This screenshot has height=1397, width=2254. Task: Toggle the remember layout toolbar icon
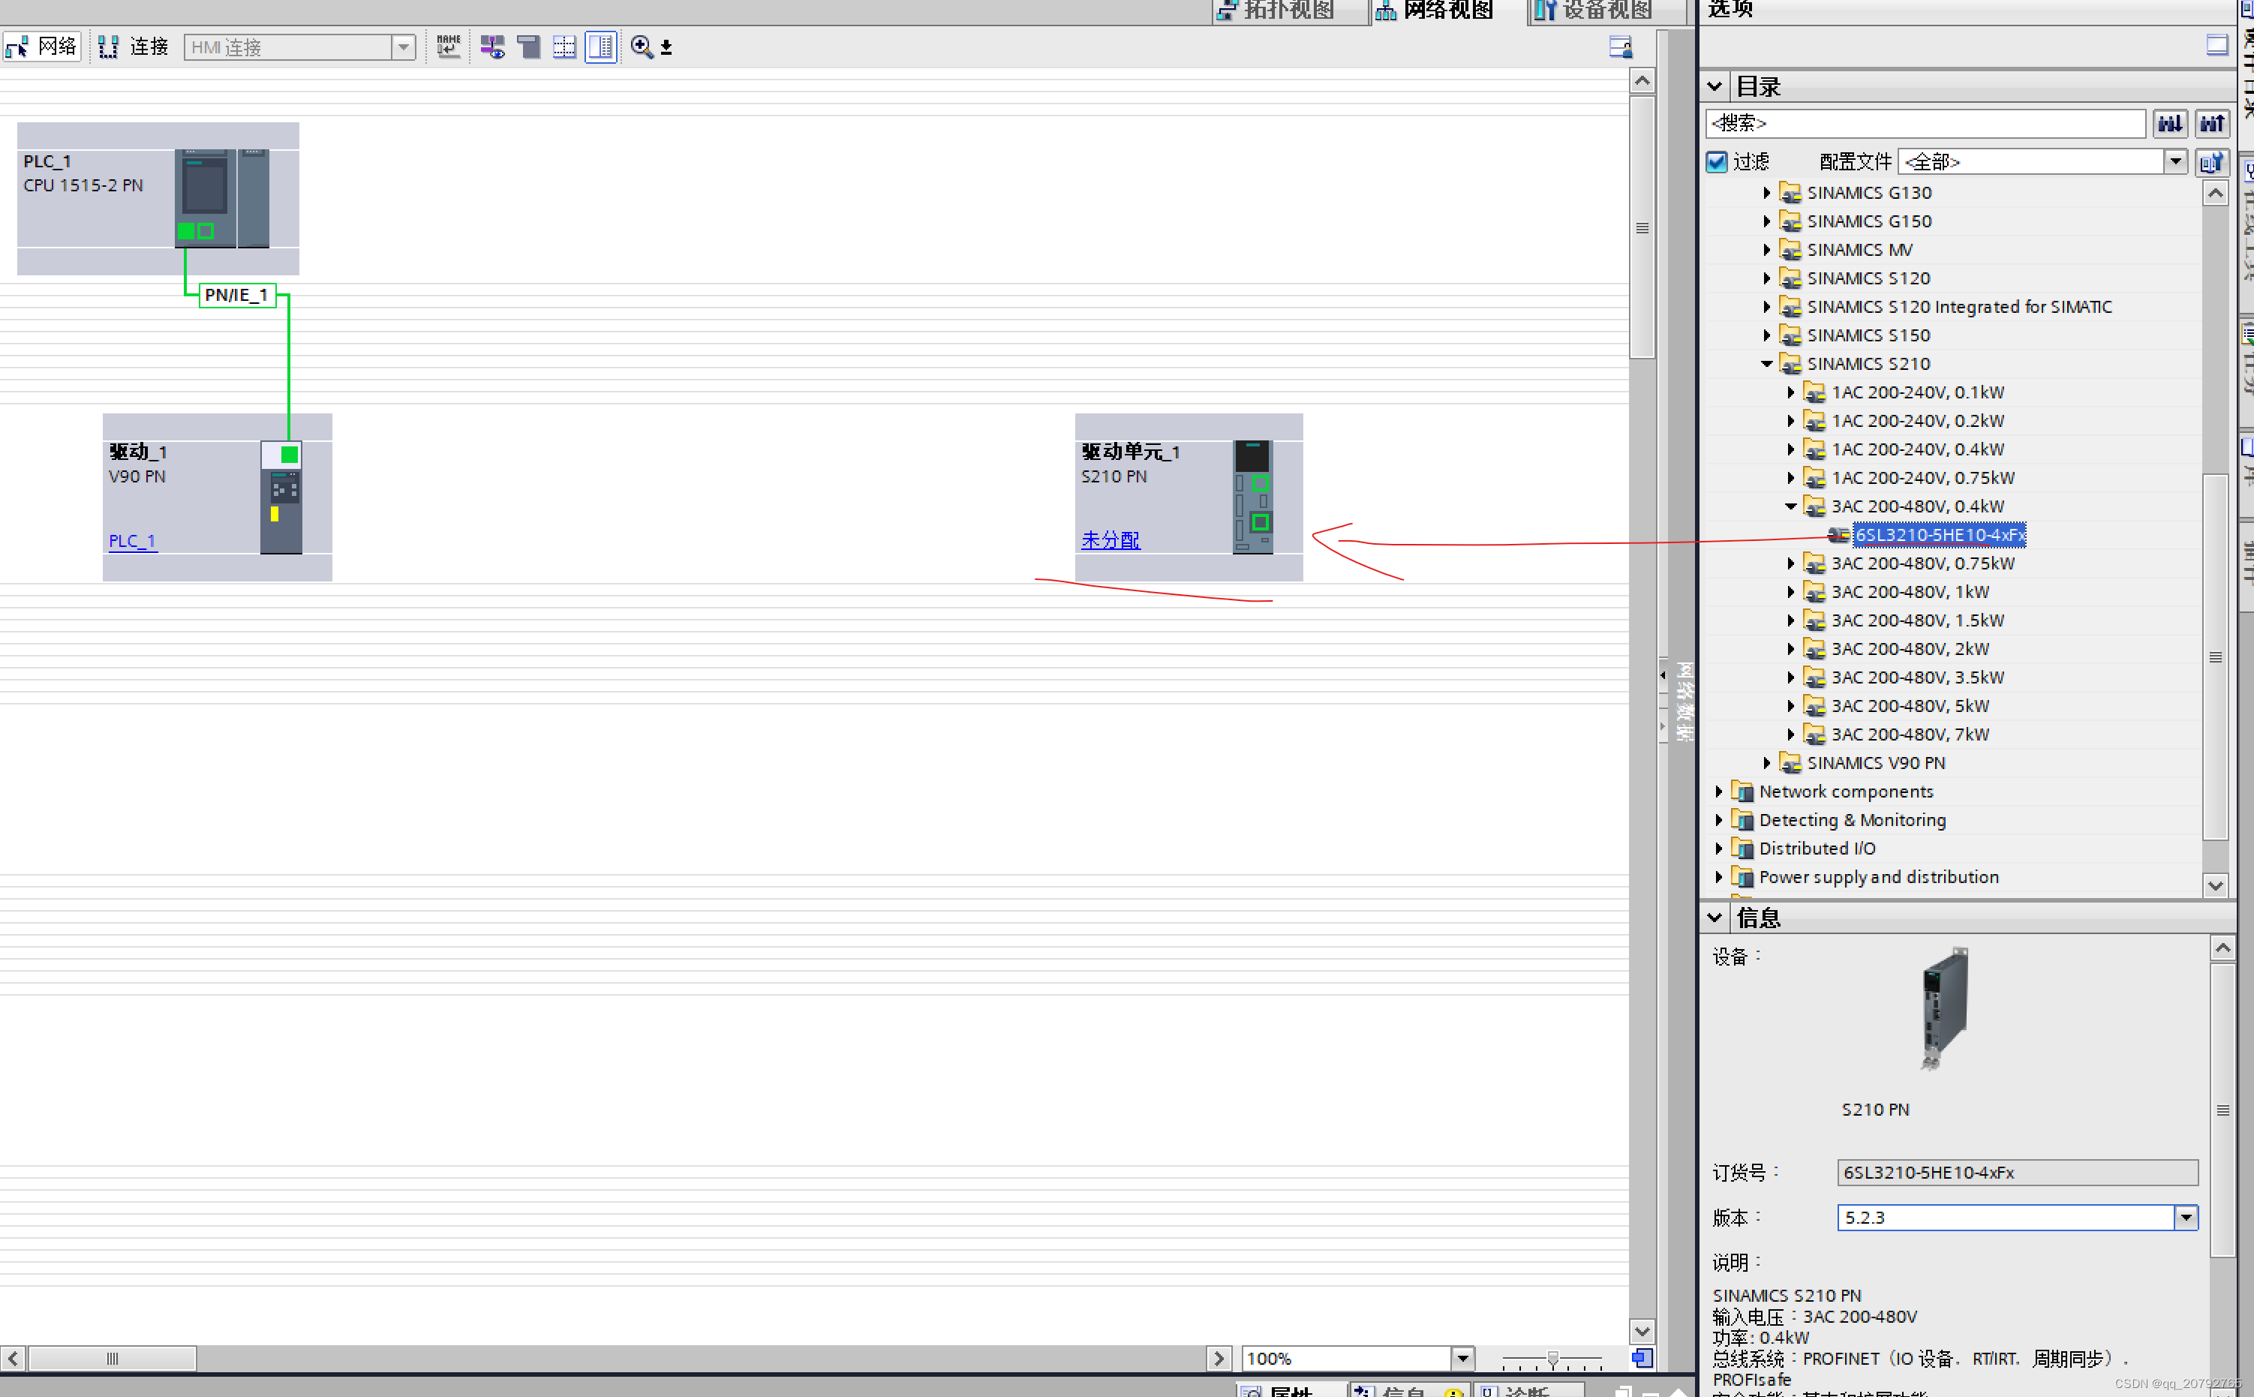point(600,47)
